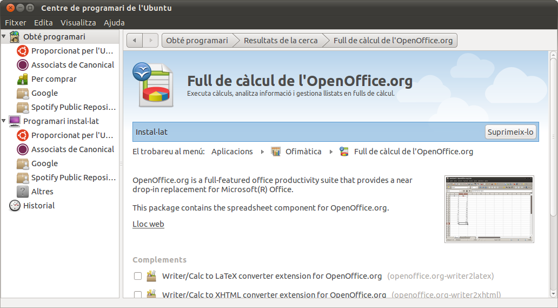Click the Programari instal·lat computer icon
The width and height of the screenshot is (558, 308).
(x=15, y=121)
